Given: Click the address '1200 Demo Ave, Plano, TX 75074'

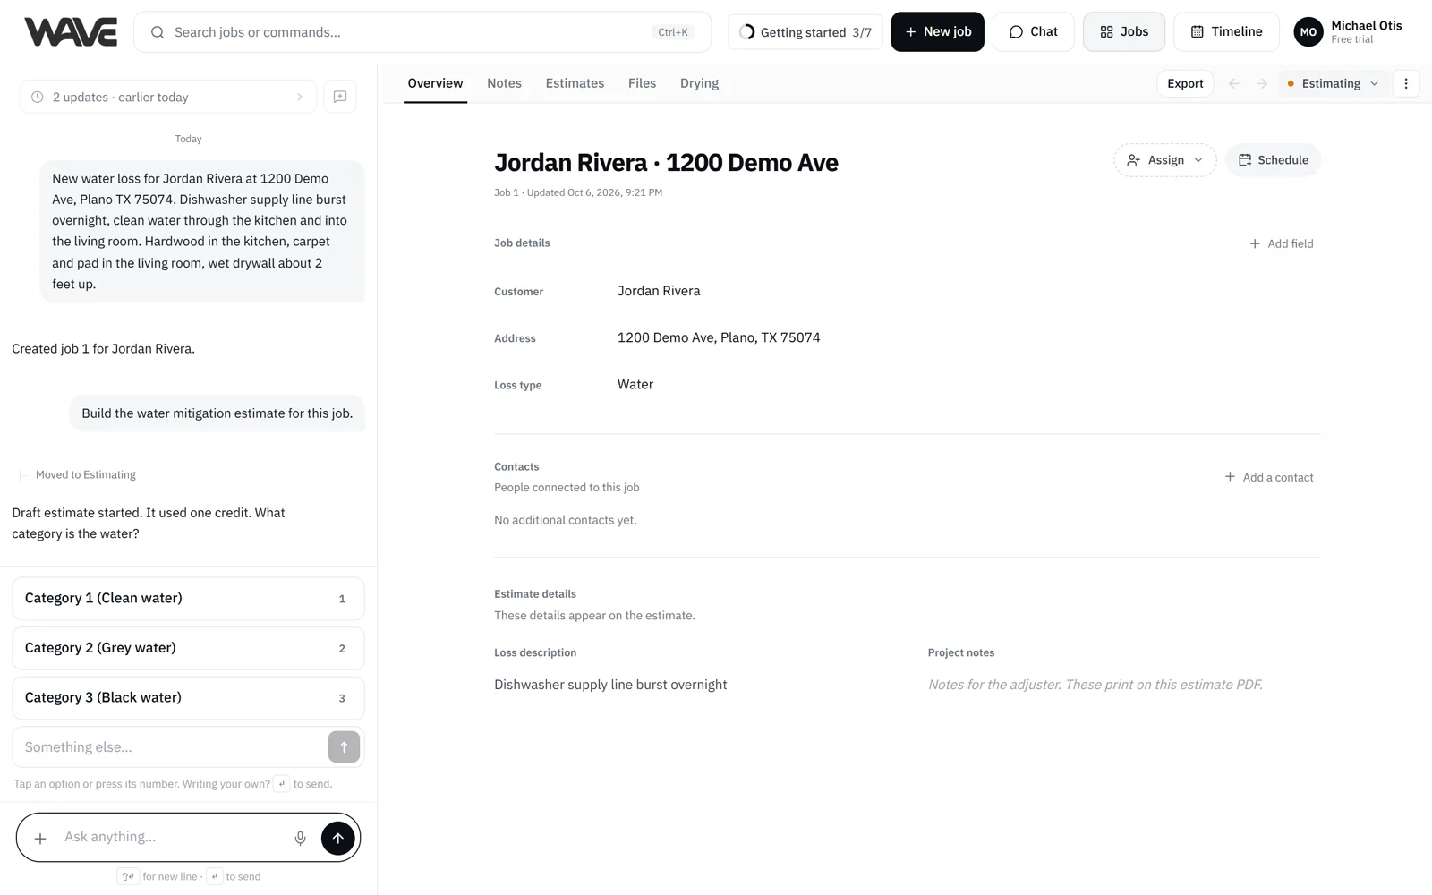Looking at the screenshot, I should click(719, 337).
